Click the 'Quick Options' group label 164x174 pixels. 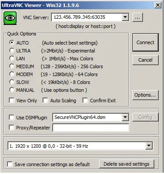pos(21,34)
